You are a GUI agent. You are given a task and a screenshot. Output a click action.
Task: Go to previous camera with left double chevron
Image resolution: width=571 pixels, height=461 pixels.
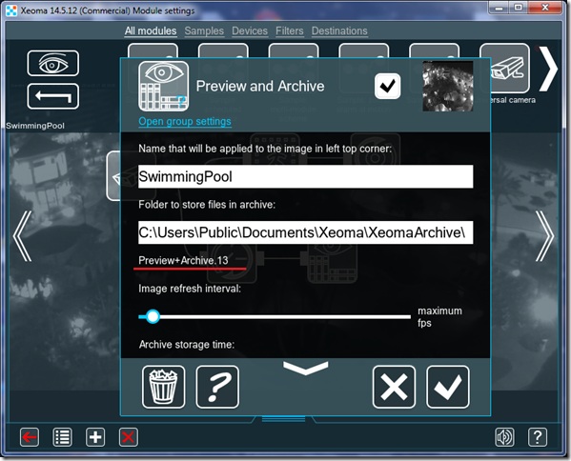click(x=23, y=236)
